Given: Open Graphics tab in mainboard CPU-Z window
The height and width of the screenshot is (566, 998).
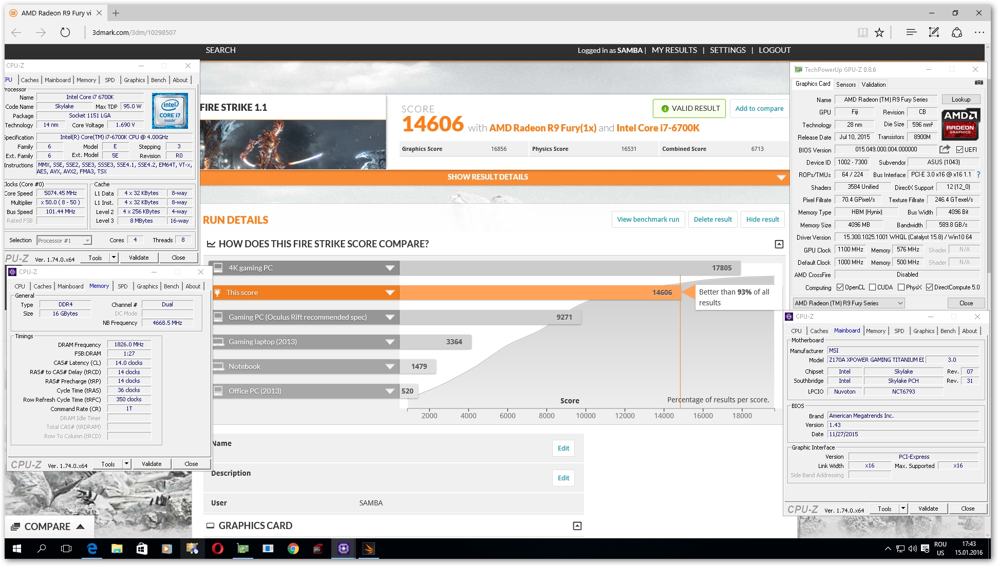Looking at the screenshot, I should click(924, 331).
